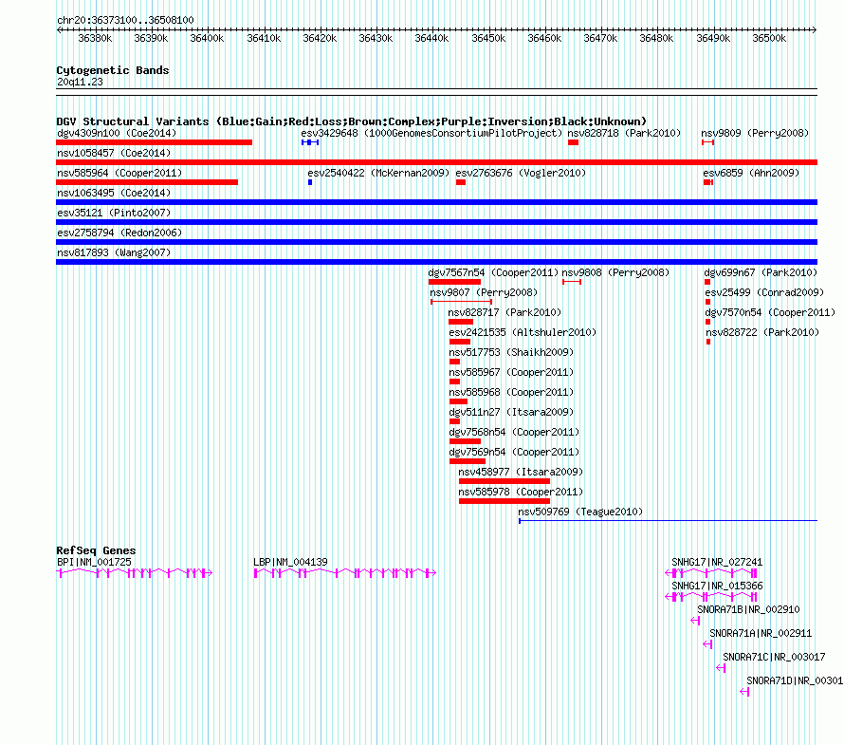Click the 20q11.23 cytogenetic band label
Image resolution: width=844 pixels, height=745 pixels.
click(80, 82)
